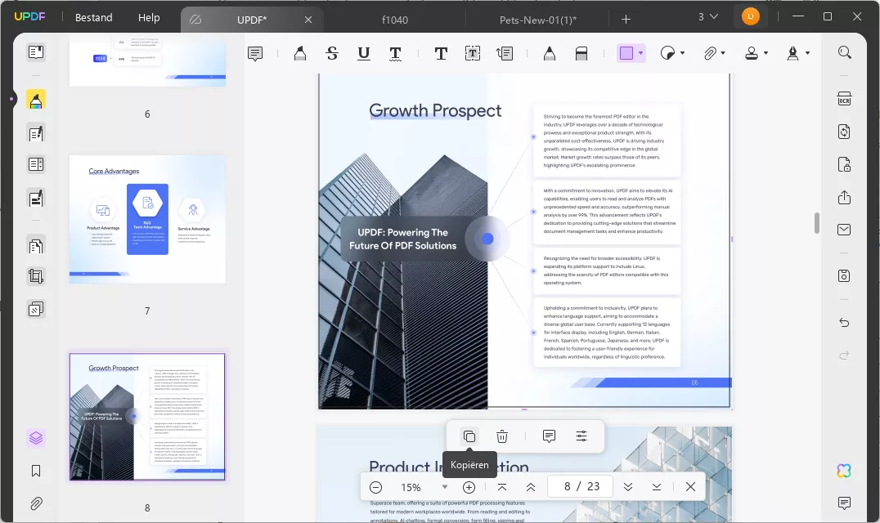This screenshot has width=880, height=523.
Task: Open the sticky note comment tool
Action: coord(255,54)
